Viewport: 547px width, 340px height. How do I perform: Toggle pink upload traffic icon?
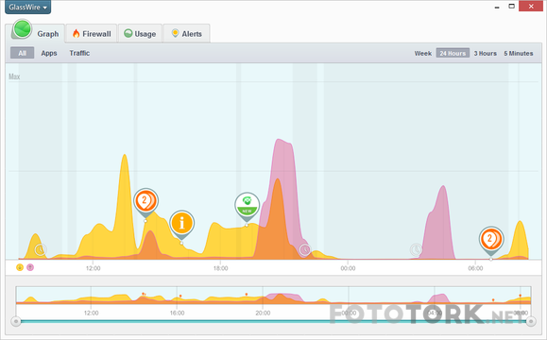(x=30, y=267)
